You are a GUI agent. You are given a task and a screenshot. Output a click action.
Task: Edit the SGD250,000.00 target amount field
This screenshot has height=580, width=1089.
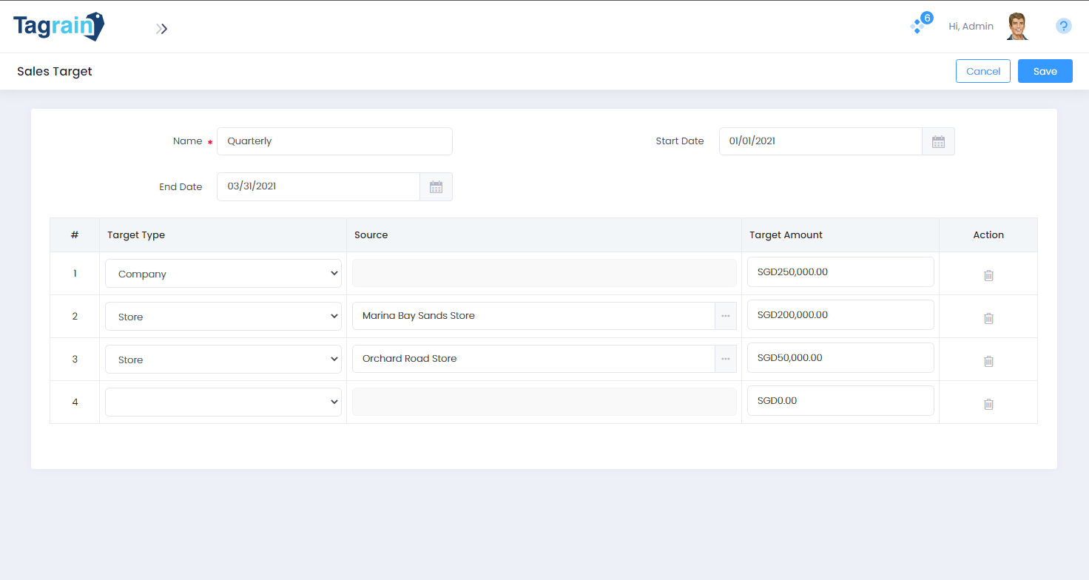coord(840,272)
